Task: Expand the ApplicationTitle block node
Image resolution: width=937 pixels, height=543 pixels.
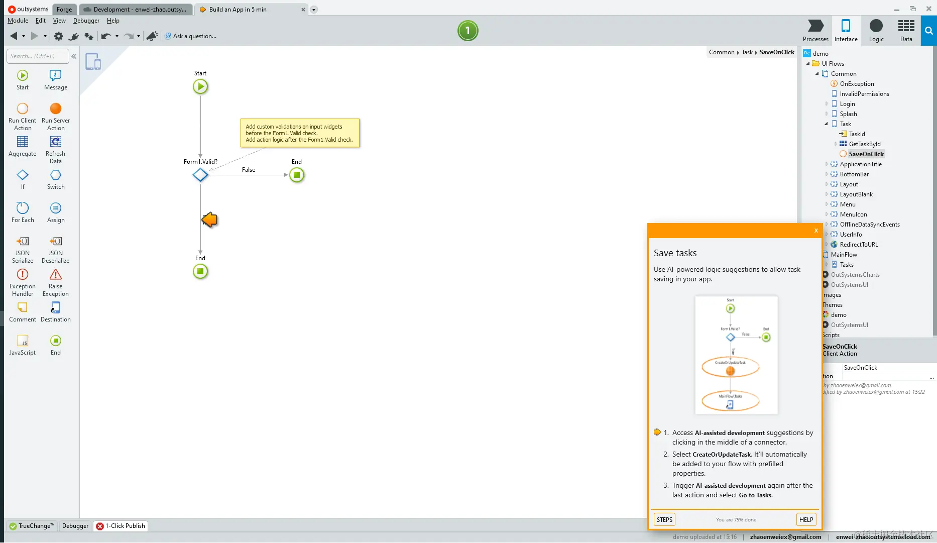Action: (x=827, y=164)
